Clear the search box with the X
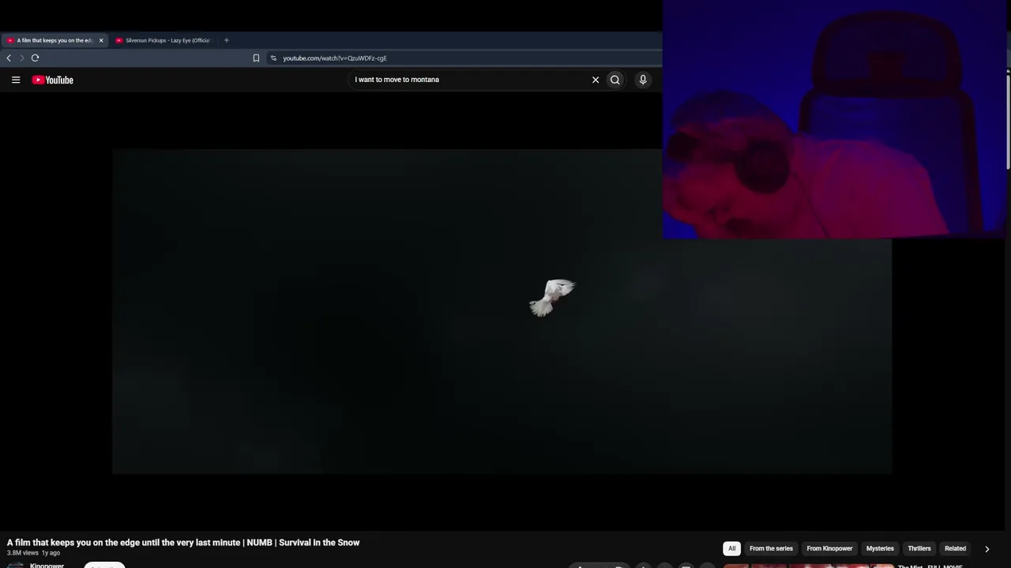 [596, 80]
